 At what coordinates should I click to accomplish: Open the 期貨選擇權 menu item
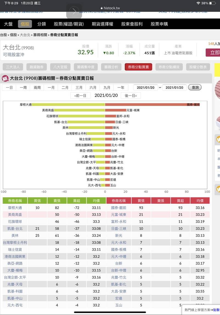[x=103, y=24]
